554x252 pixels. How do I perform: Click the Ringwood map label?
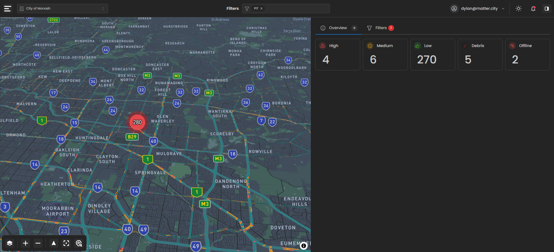tap(217, 80)
